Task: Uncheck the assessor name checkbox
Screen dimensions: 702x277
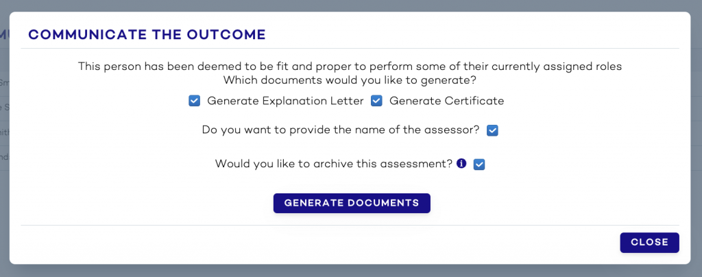Action: pyautogui.click(x=492, y=130)
